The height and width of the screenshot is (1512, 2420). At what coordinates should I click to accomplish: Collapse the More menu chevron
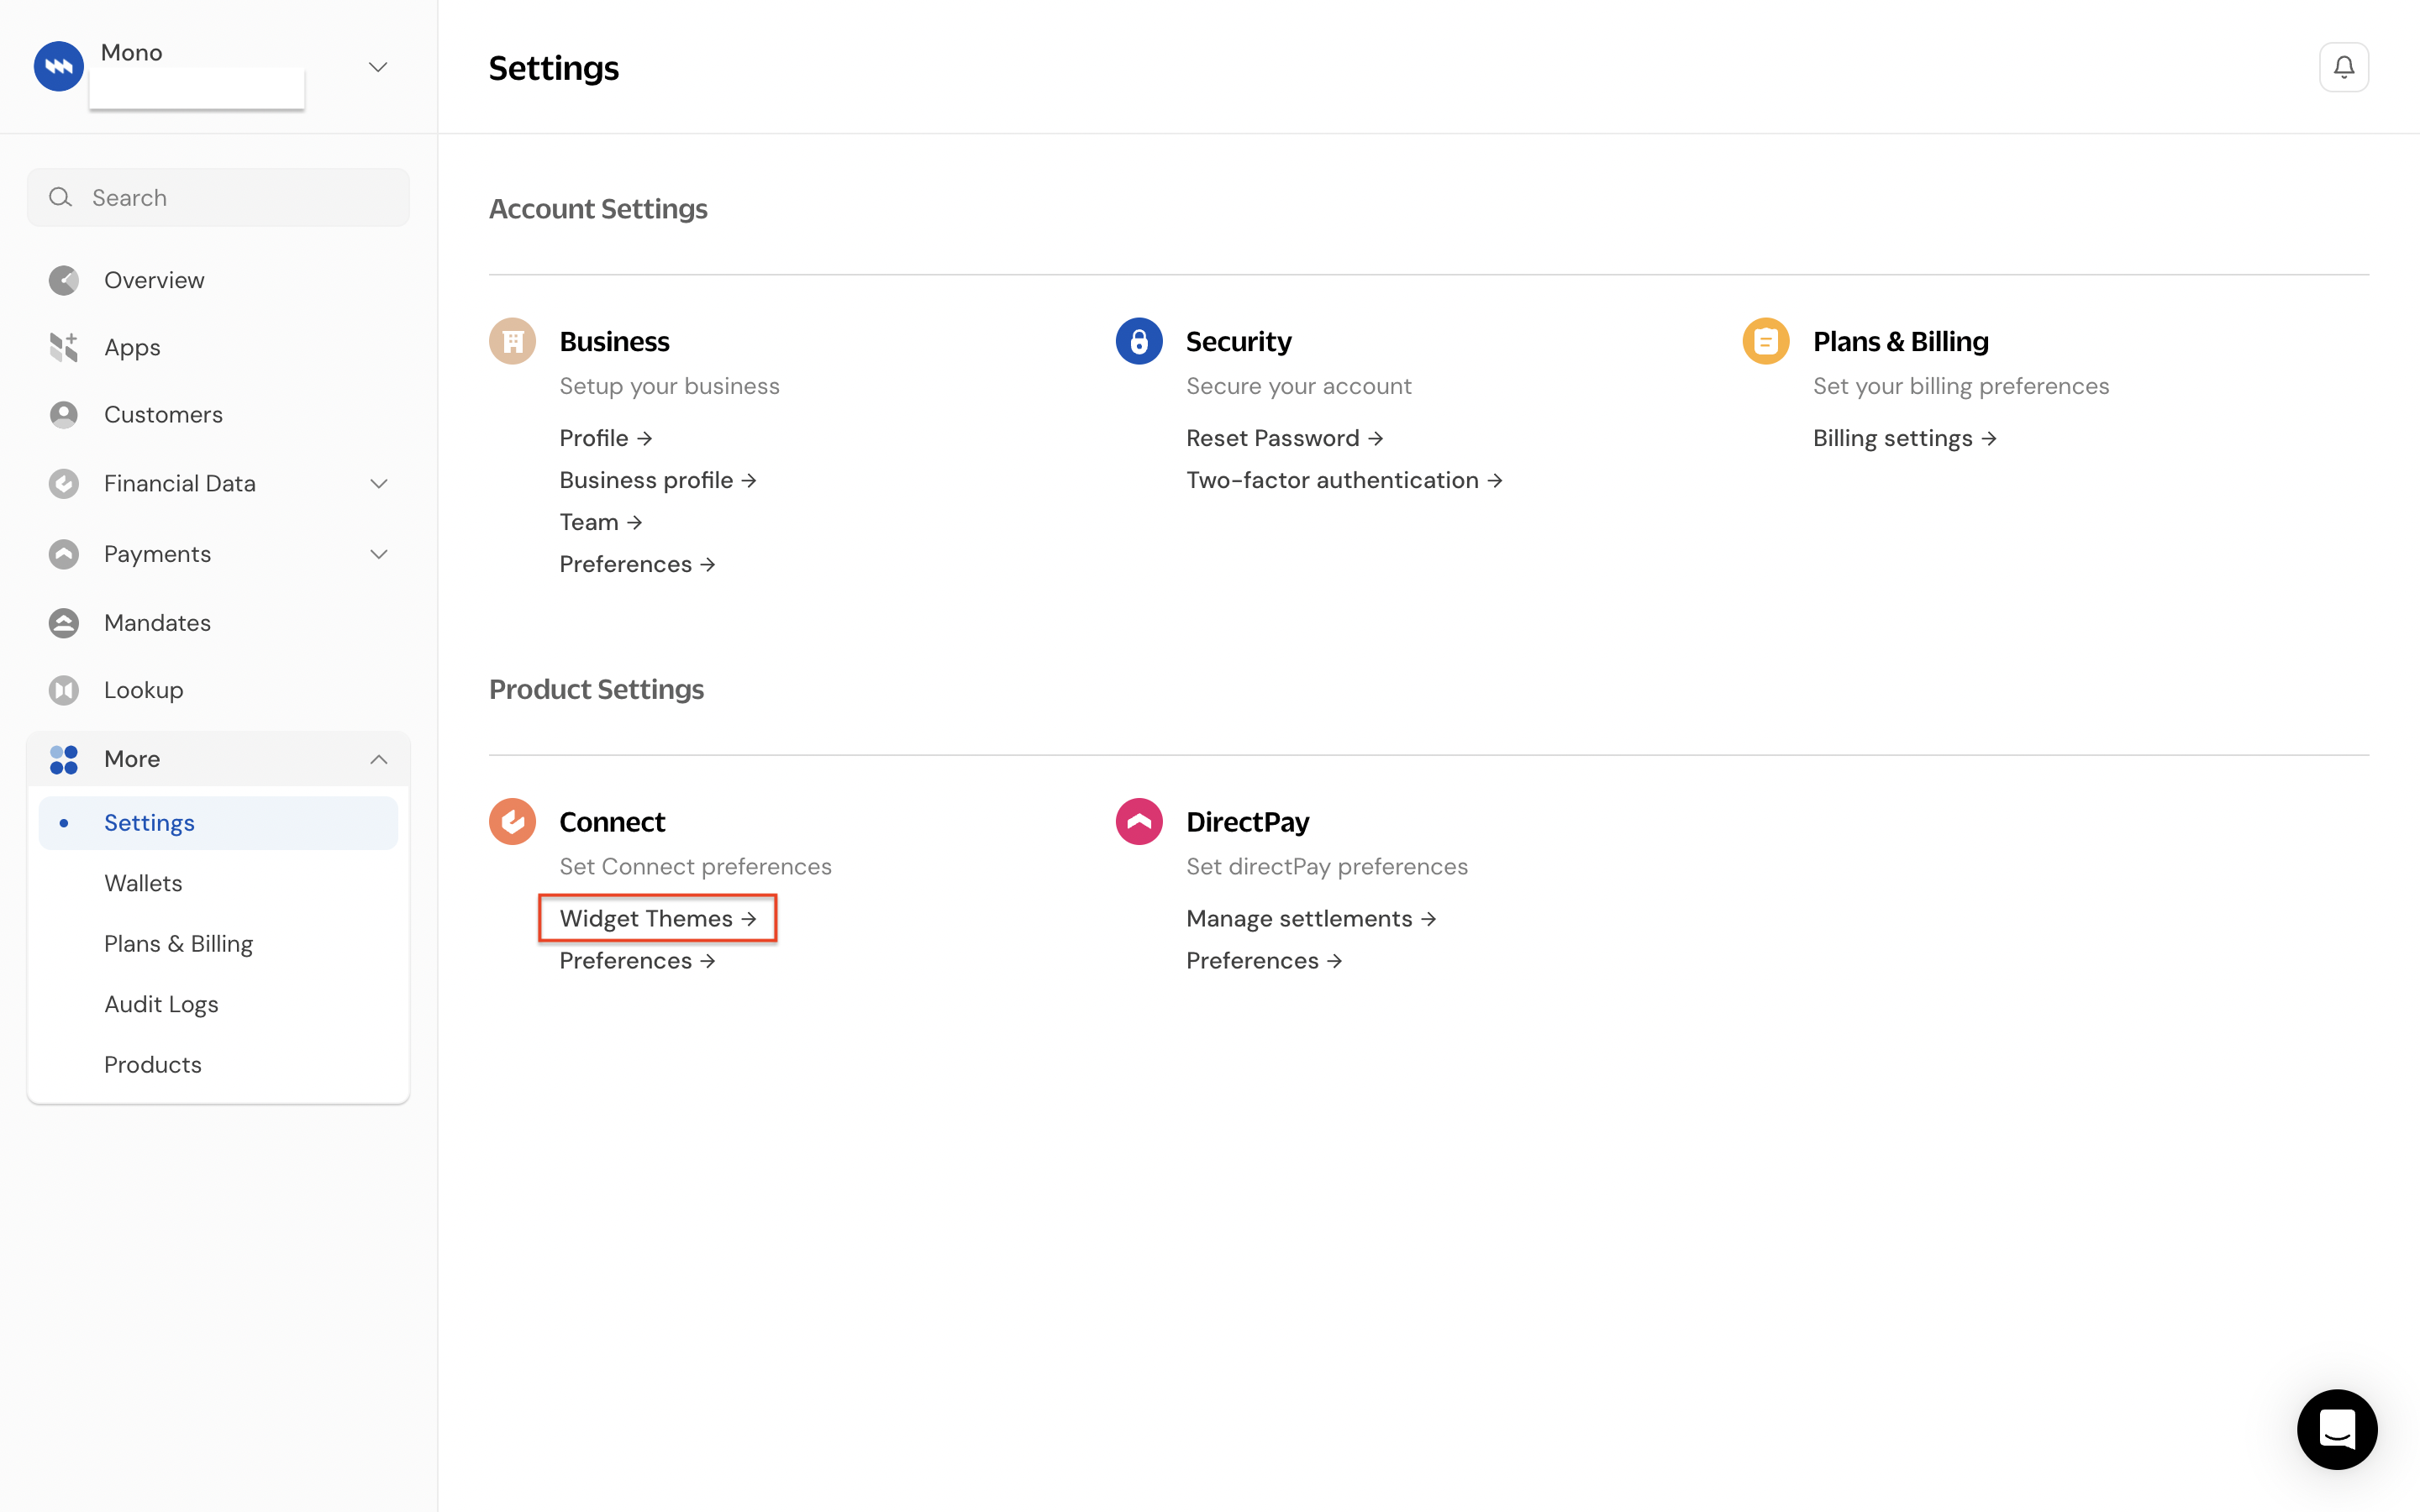click(379, 759)
